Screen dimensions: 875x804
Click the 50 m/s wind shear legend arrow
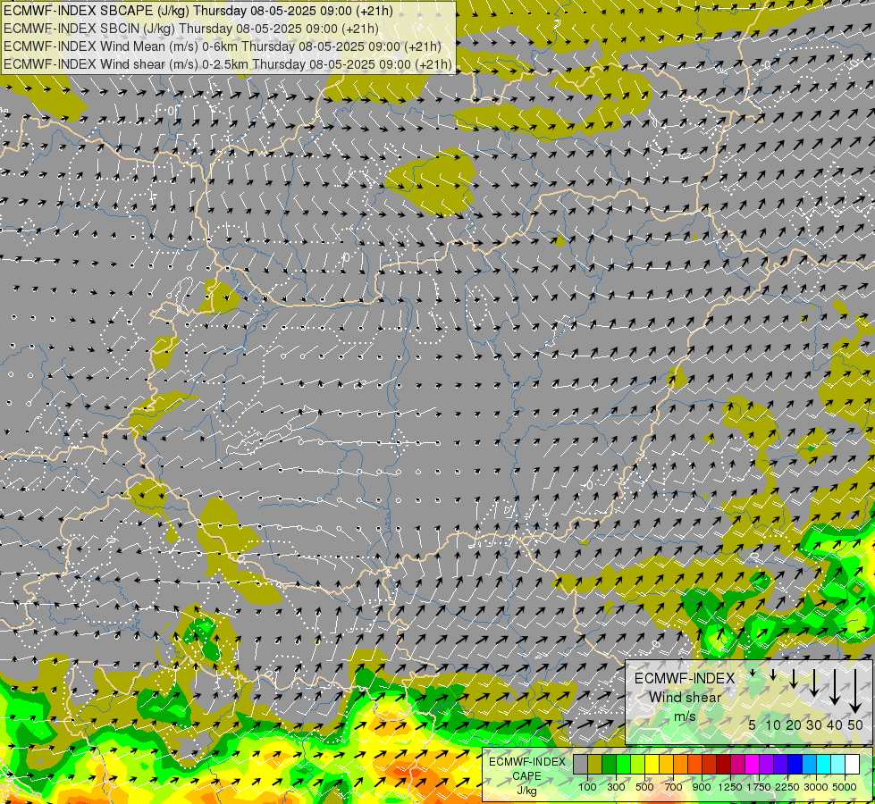click(855, 691)
